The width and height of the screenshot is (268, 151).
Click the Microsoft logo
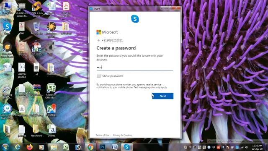pos(107,32)
